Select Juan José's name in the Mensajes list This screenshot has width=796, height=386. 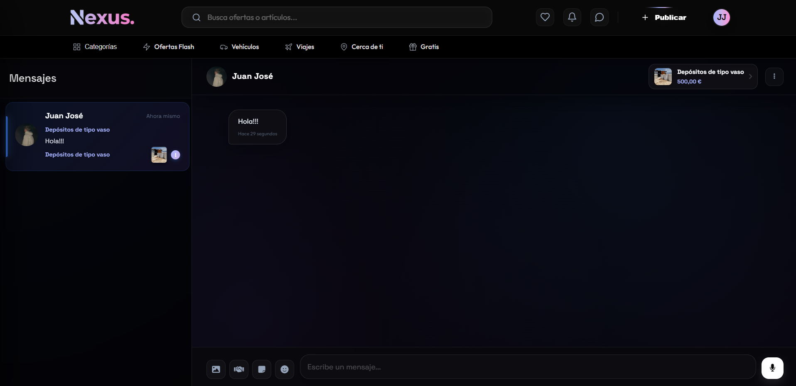coord(64,116)
